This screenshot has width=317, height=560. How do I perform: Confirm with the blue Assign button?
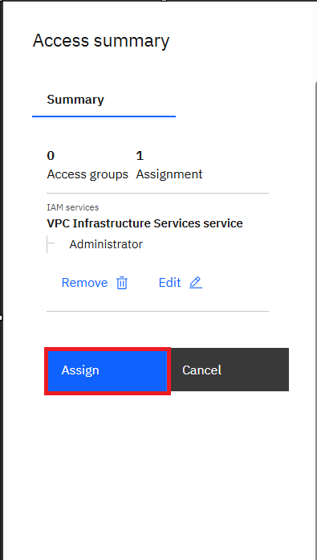coord(108,370)
